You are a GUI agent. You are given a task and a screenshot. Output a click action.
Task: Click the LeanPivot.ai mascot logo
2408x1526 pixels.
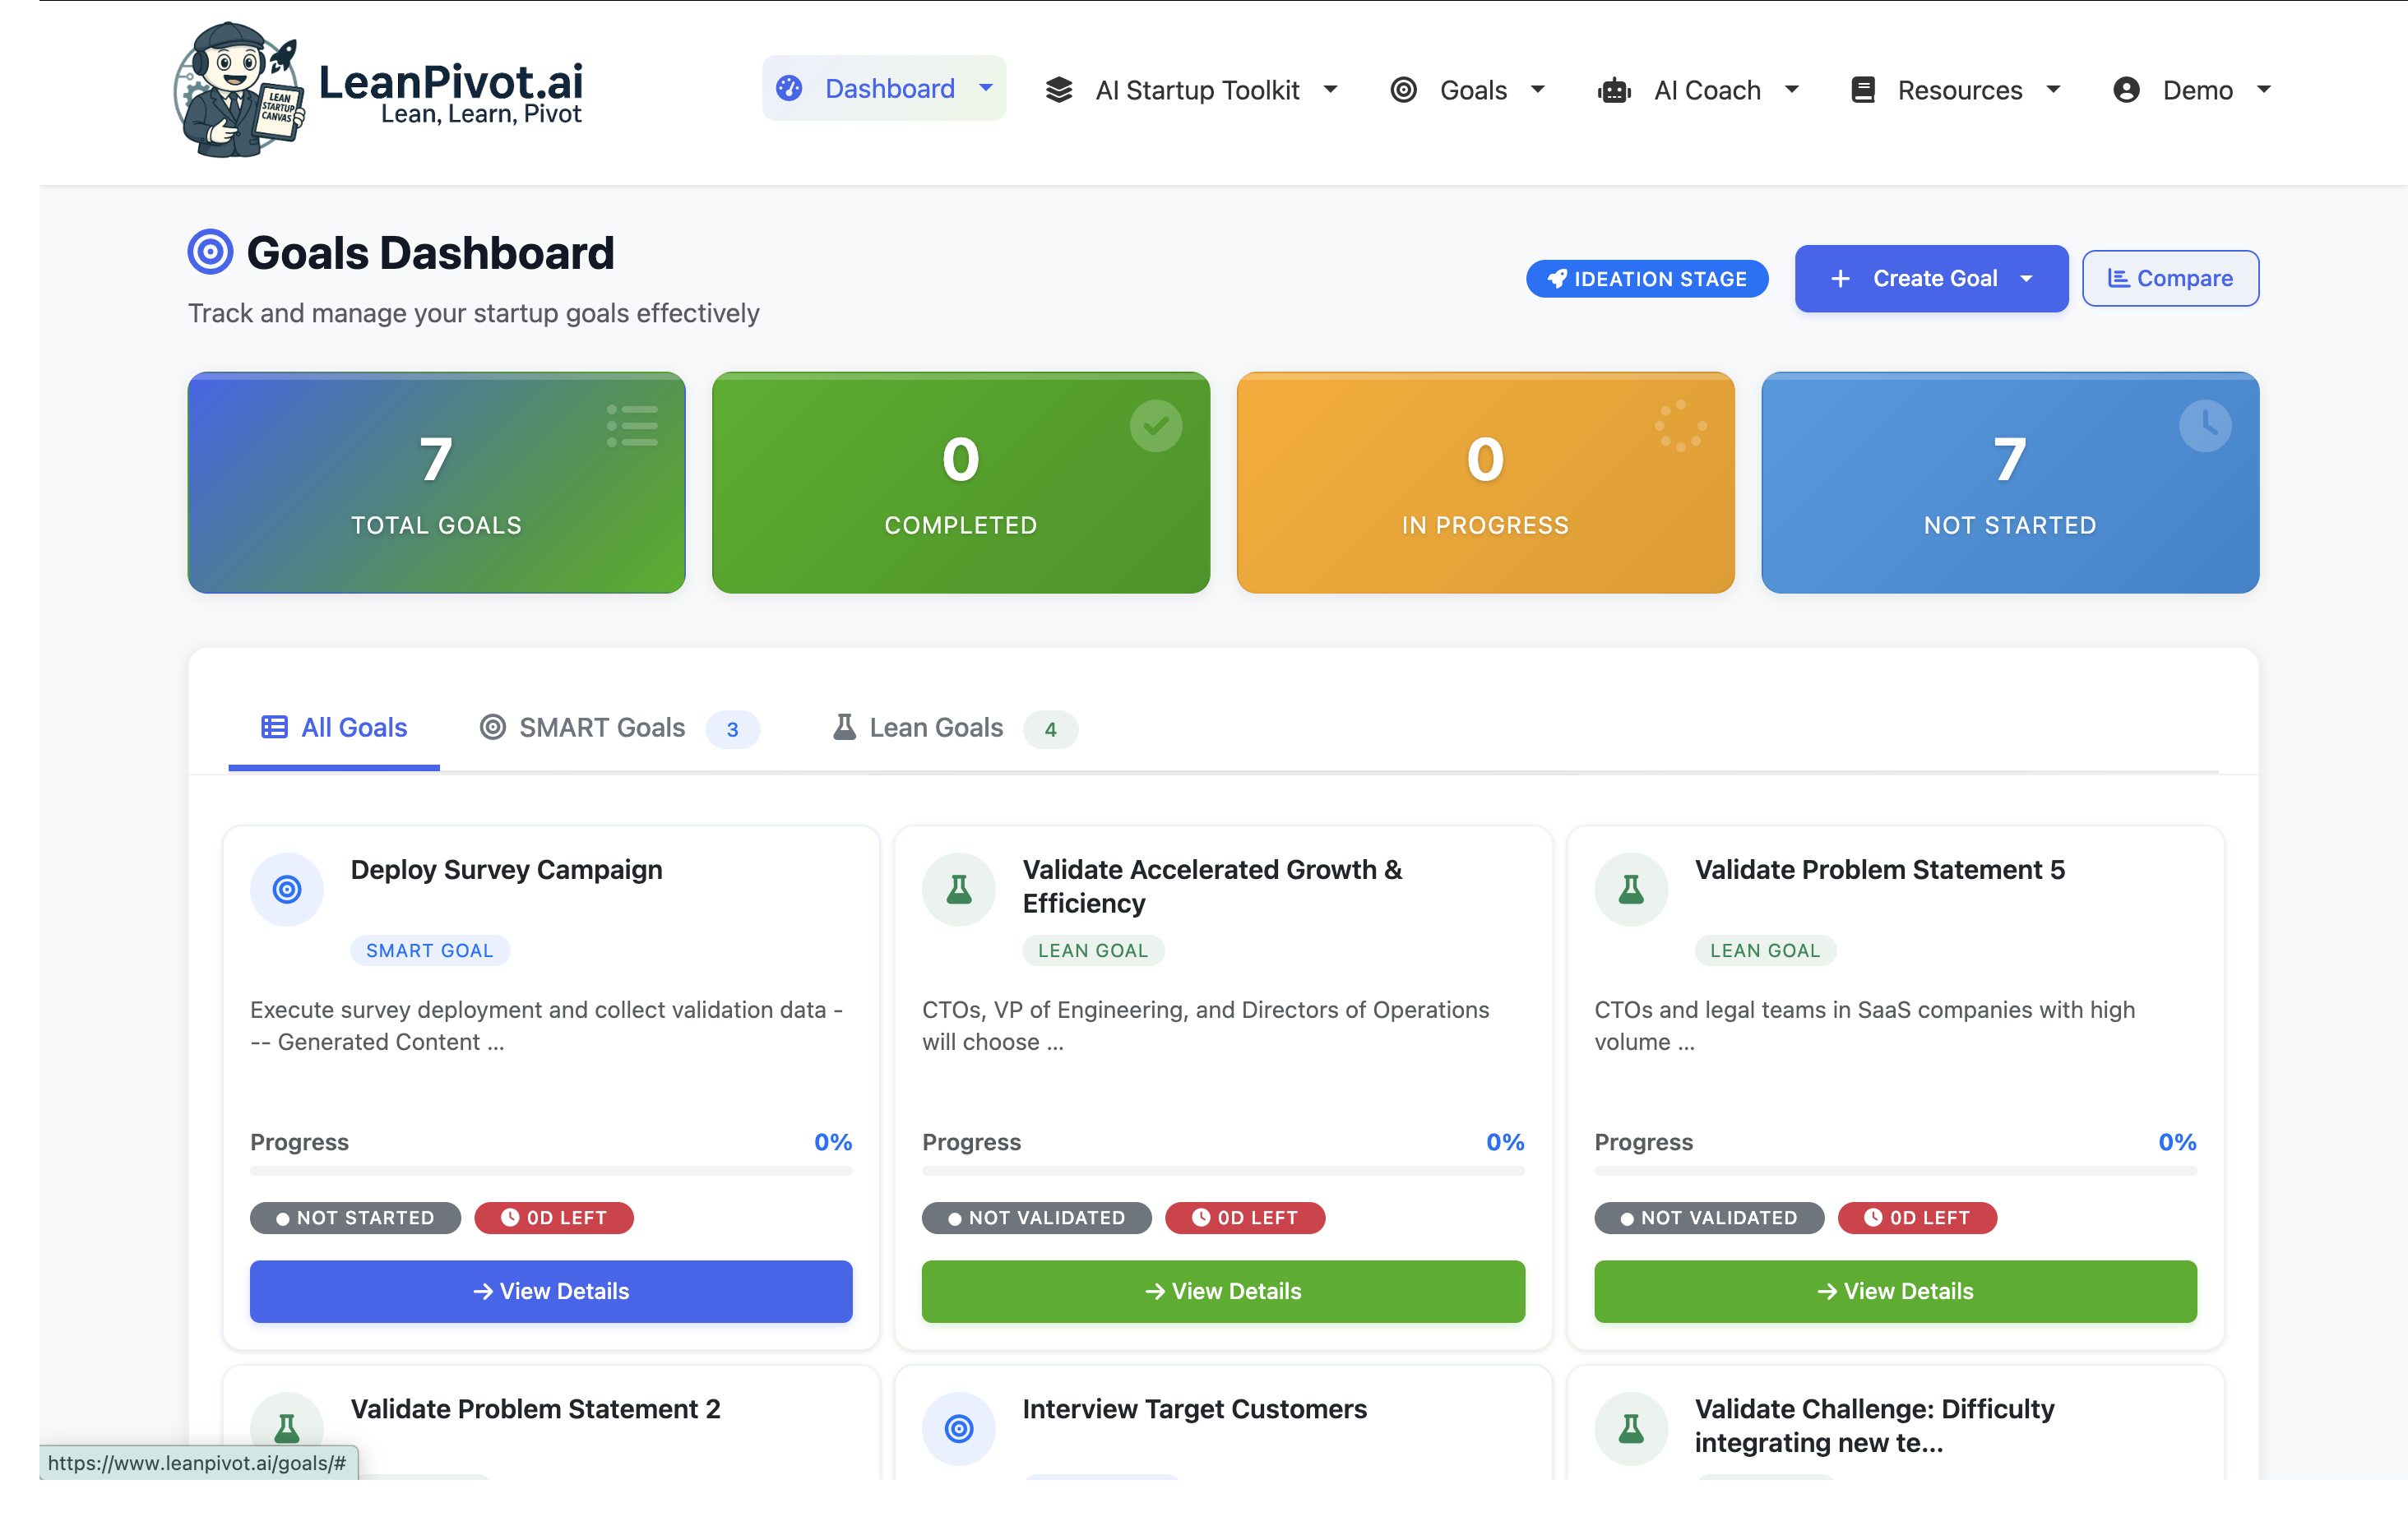(239, 90)
